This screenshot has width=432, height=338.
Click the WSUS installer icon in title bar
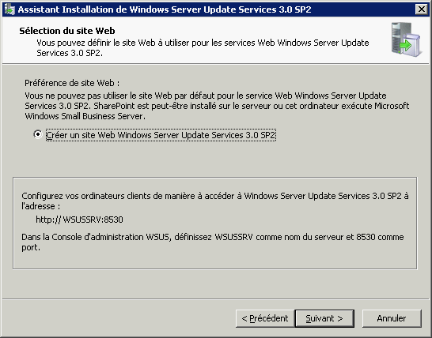point(9,9)
